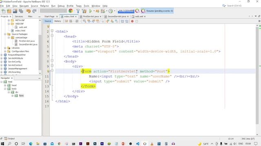The height and width of the screenshot is (146, 261).
Task: Expand the Libraries node
Action: tap(5, 48)
